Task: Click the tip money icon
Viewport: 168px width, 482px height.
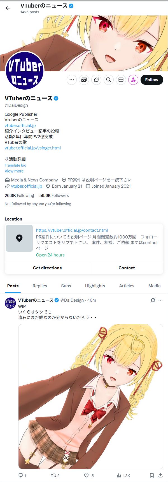Action: tap(84, 80)
